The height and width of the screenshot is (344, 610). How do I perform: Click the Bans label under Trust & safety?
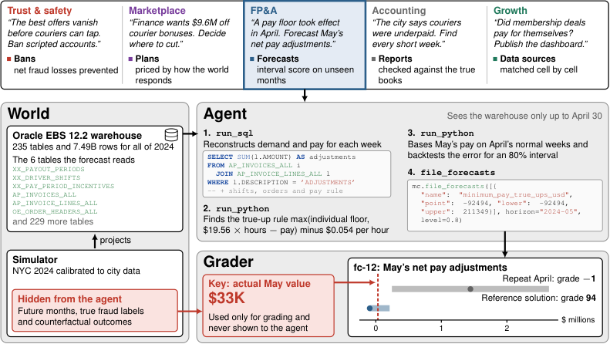25,59
